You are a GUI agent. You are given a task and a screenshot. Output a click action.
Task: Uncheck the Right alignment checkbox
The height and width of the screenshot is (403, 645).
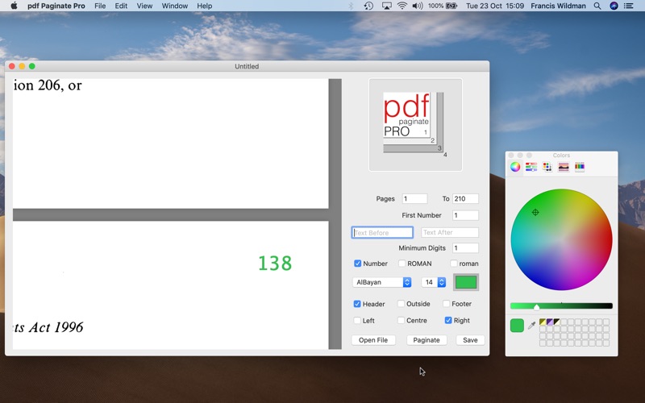[x=448, y=320]
